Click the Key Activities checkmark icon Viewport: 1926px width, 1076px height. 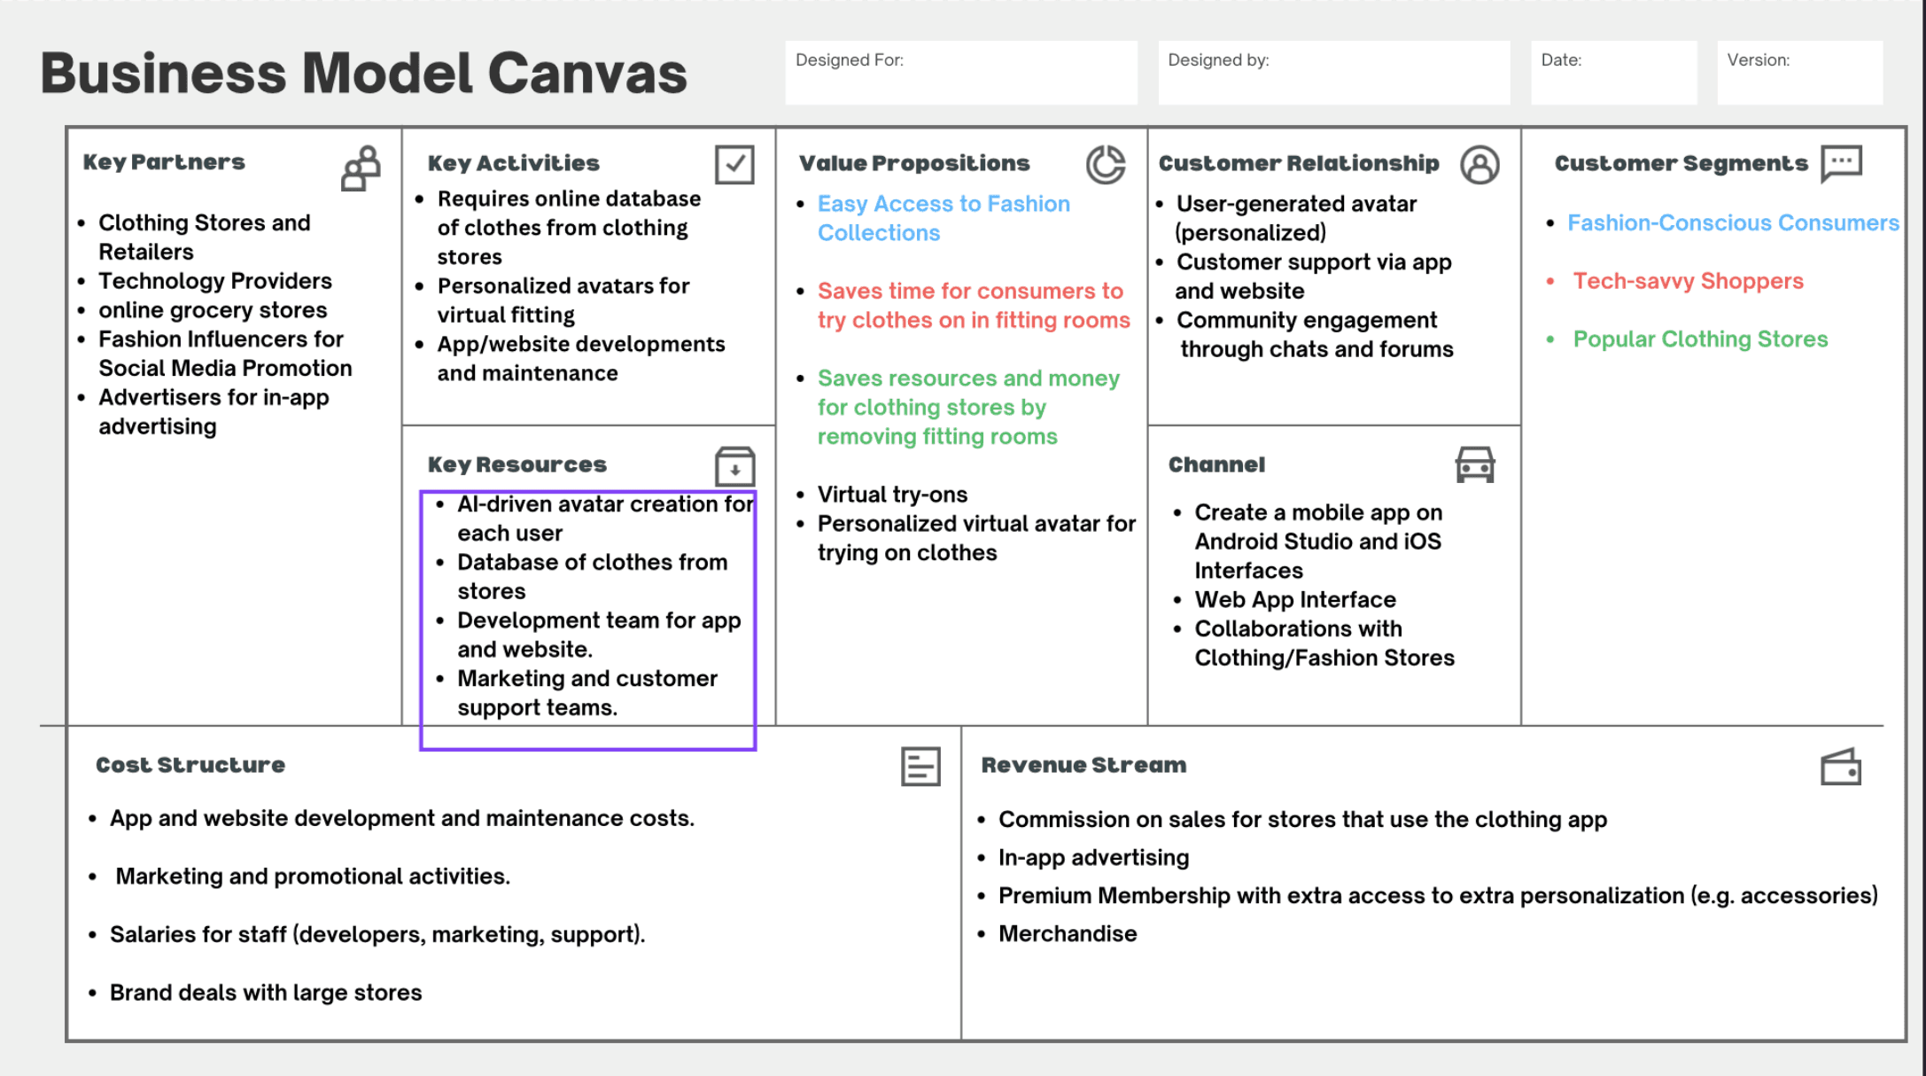click(x=734, y=165)
